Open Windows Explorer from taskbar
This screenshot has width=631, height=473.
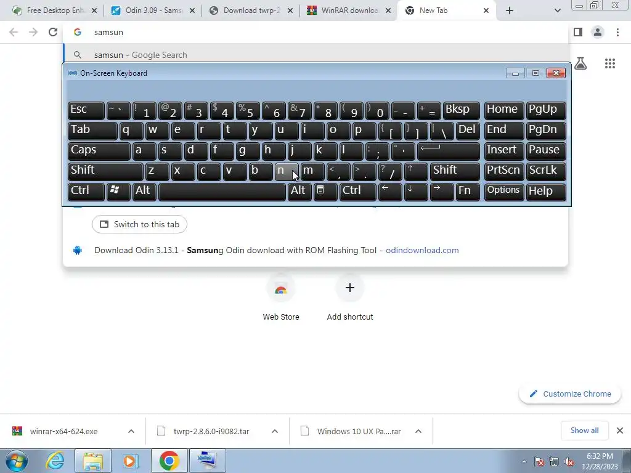[93, 461]
